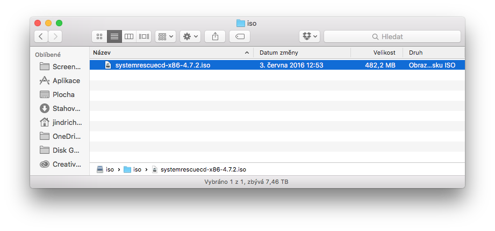The width and height of the screenshot is (495, 231).
Task: Click the iso folder in the path bar
Action: (x=132, y=169)
